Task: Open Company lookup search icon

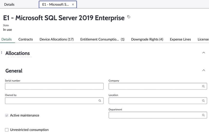Action: click(203, 86)
